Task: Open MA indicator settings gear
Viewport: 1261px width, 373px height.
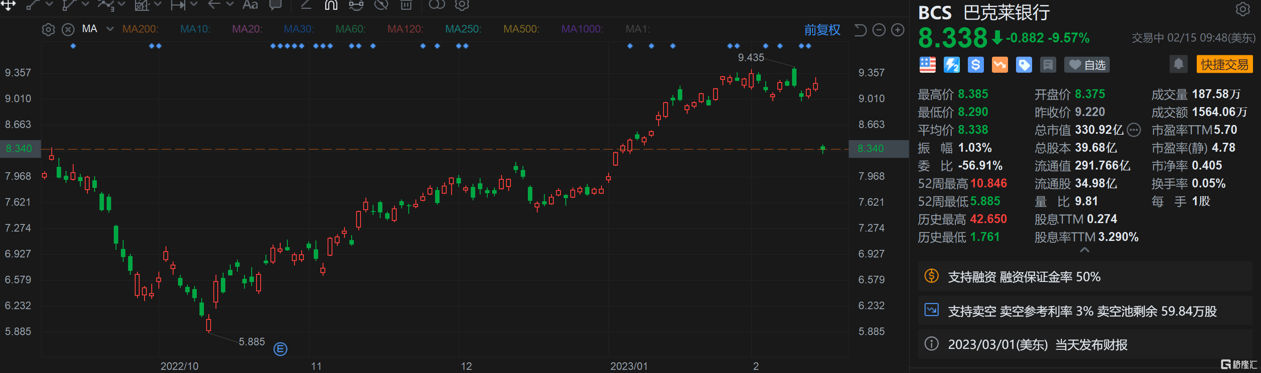Action: coord(48,29)
